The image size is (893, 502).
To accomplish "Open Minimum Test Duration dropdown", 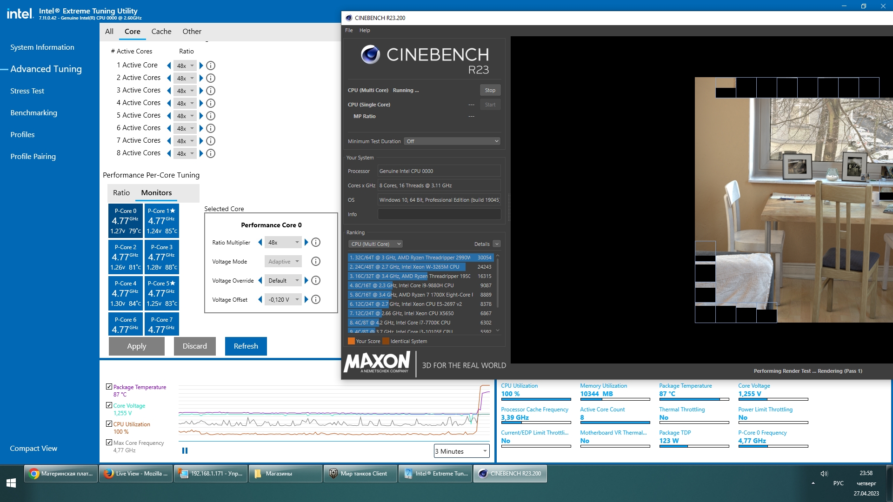I will [452, 141].
